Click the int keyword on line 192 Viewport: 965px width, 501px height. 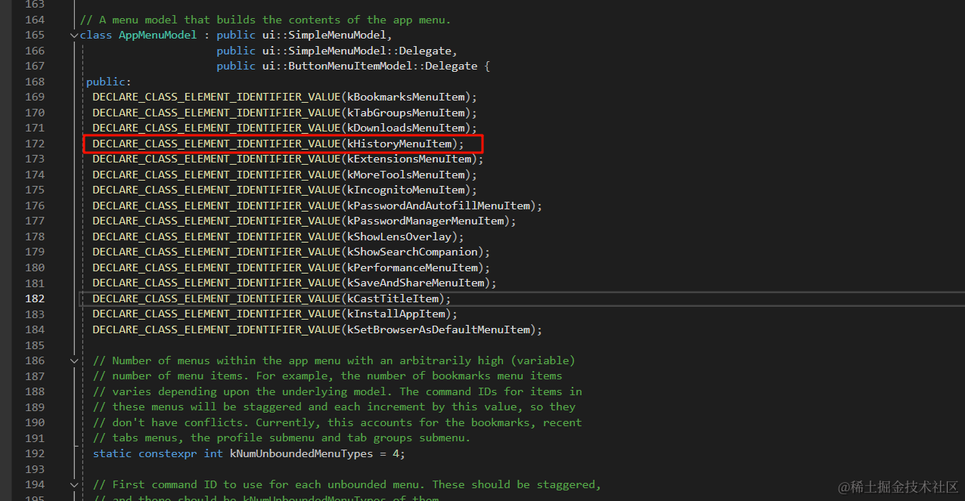214,453
